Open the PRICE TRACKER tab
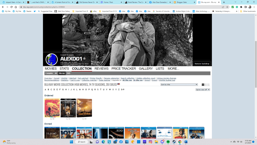The image size is (257, 145). pos(123,68)
